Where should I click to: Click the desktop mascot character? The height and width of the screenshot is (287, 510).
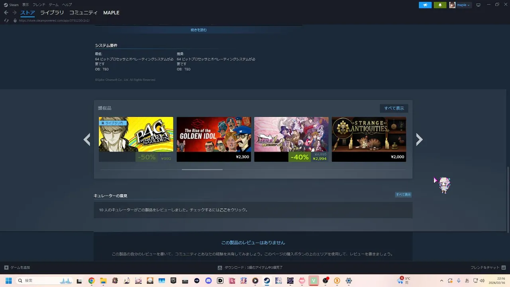(x=444, y=185)
